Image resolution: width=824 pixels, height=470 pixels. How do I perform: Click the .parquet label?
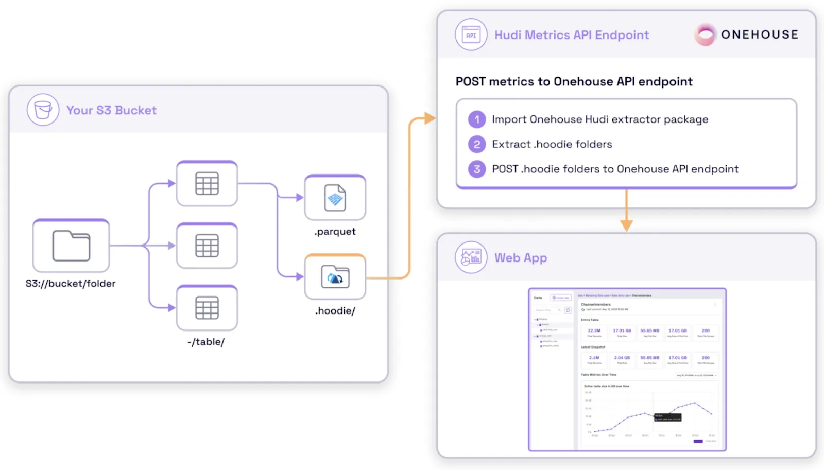tap(335, 232)
